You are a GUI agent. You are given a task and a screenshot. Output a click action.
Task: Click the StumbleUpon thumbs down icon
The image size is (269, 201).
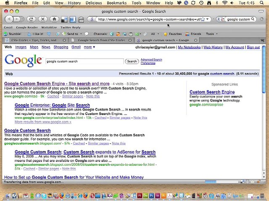(x=49, y=34)
